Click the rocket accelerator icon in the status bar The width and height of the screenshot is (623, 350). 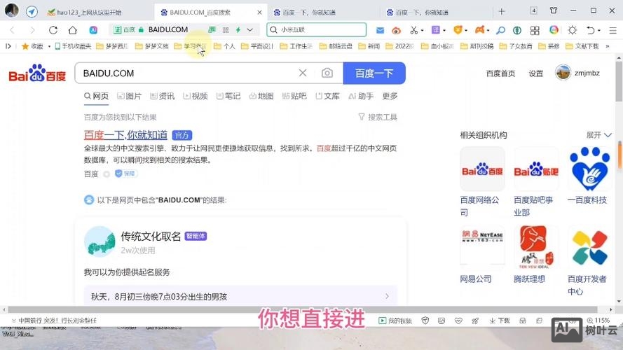coord(475,321)
